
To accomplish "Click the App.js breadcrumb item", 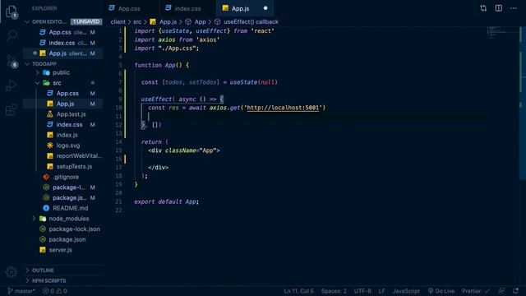I will [168, 22].
